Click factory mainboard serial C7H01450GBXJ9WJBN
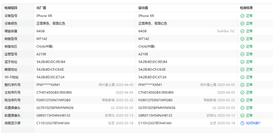The image size is (273, 133). click(x=54, y=93)
